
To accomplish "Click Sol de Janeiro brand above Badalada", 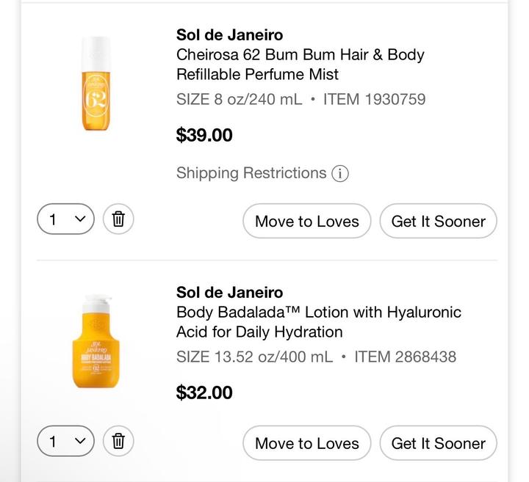I will (x=229, y=292).
